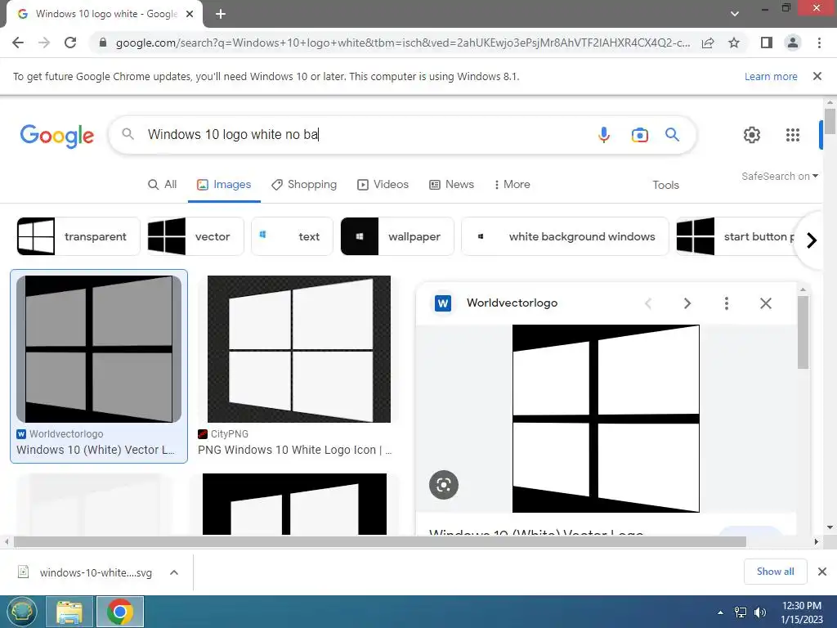Open a new tab with the plus button
Viewport: 837px width, 628px height.
click(x=221, y=14)
